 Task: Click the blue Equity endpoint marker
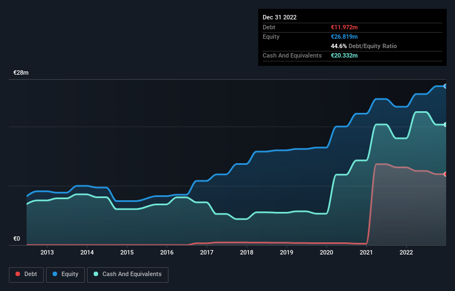pos(446,86)
